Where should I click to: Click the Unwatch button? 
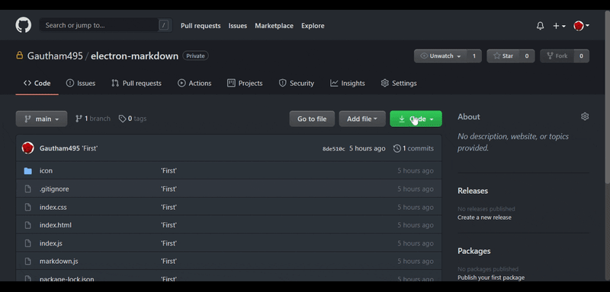pyautogui.click(x=440, y=56)
